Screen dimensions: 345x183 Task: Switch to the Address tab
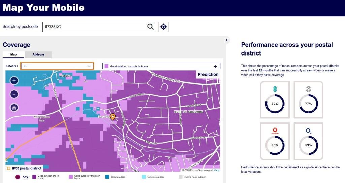coord(38,54)
